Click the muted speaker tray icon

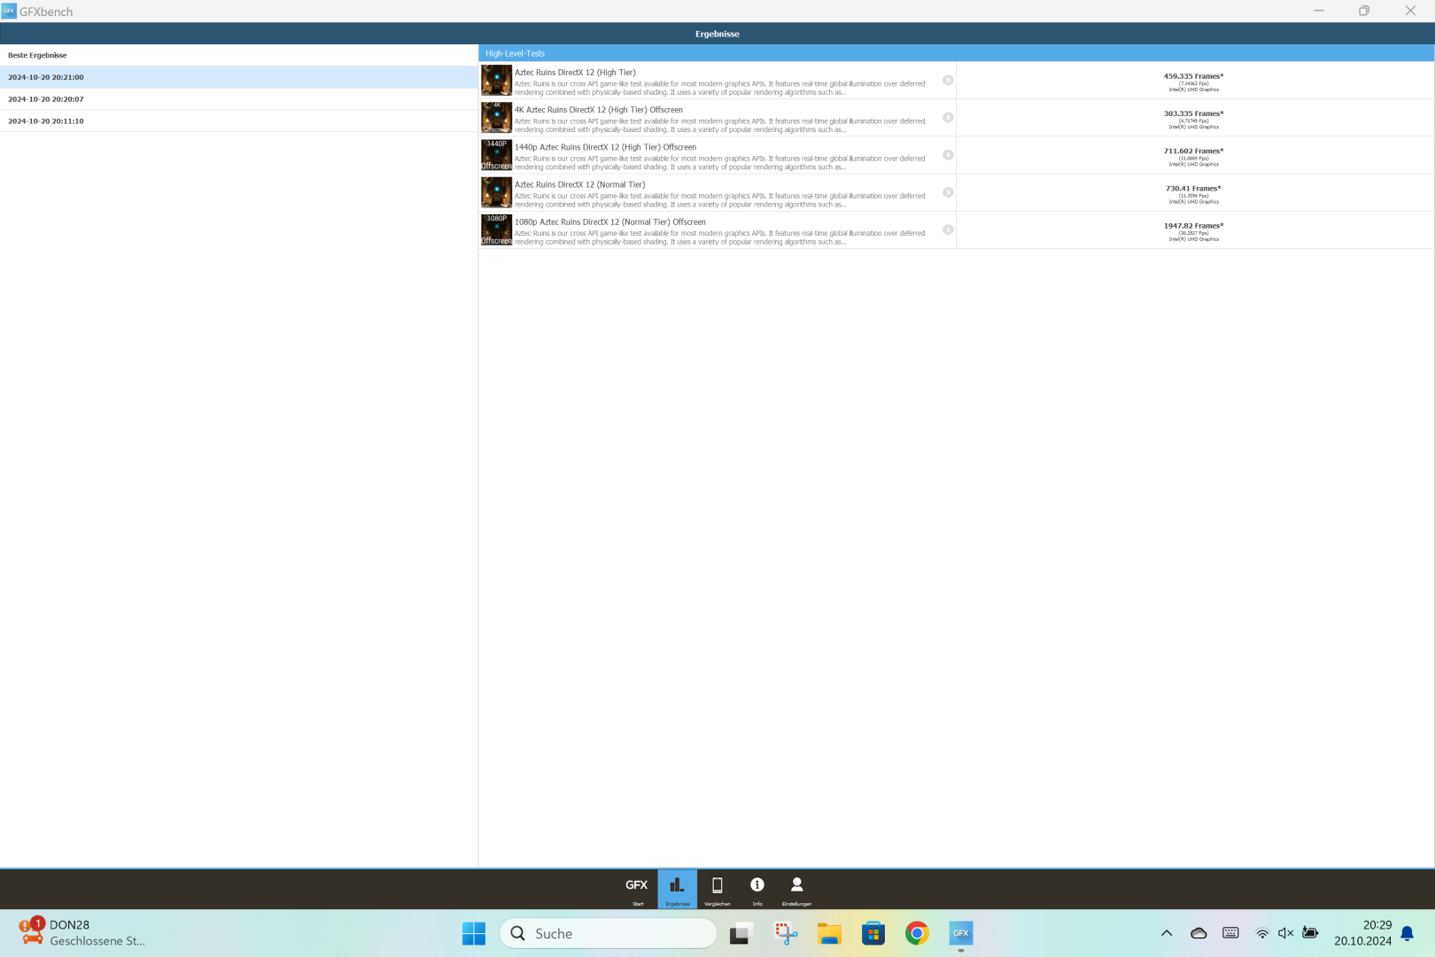click(x=1286, y=933)
